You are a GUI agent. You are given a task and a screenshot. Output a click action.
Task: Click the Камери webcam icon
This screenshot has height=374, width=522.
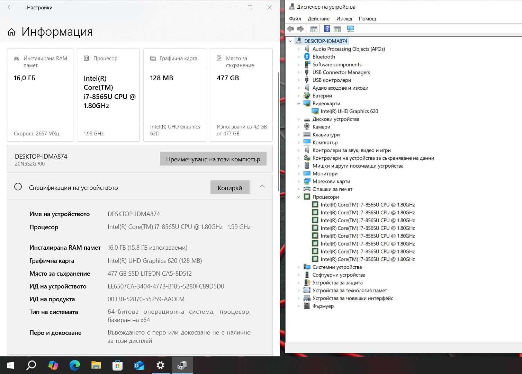tap(307, 127)
